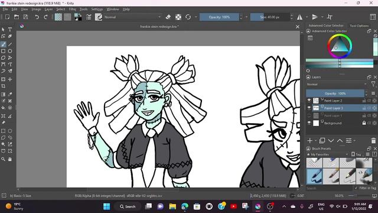Screen dimensions: 378x213
Task: Choose the Rectangular Selection tool
Action: pyautogui.click(x=3, y=131)
